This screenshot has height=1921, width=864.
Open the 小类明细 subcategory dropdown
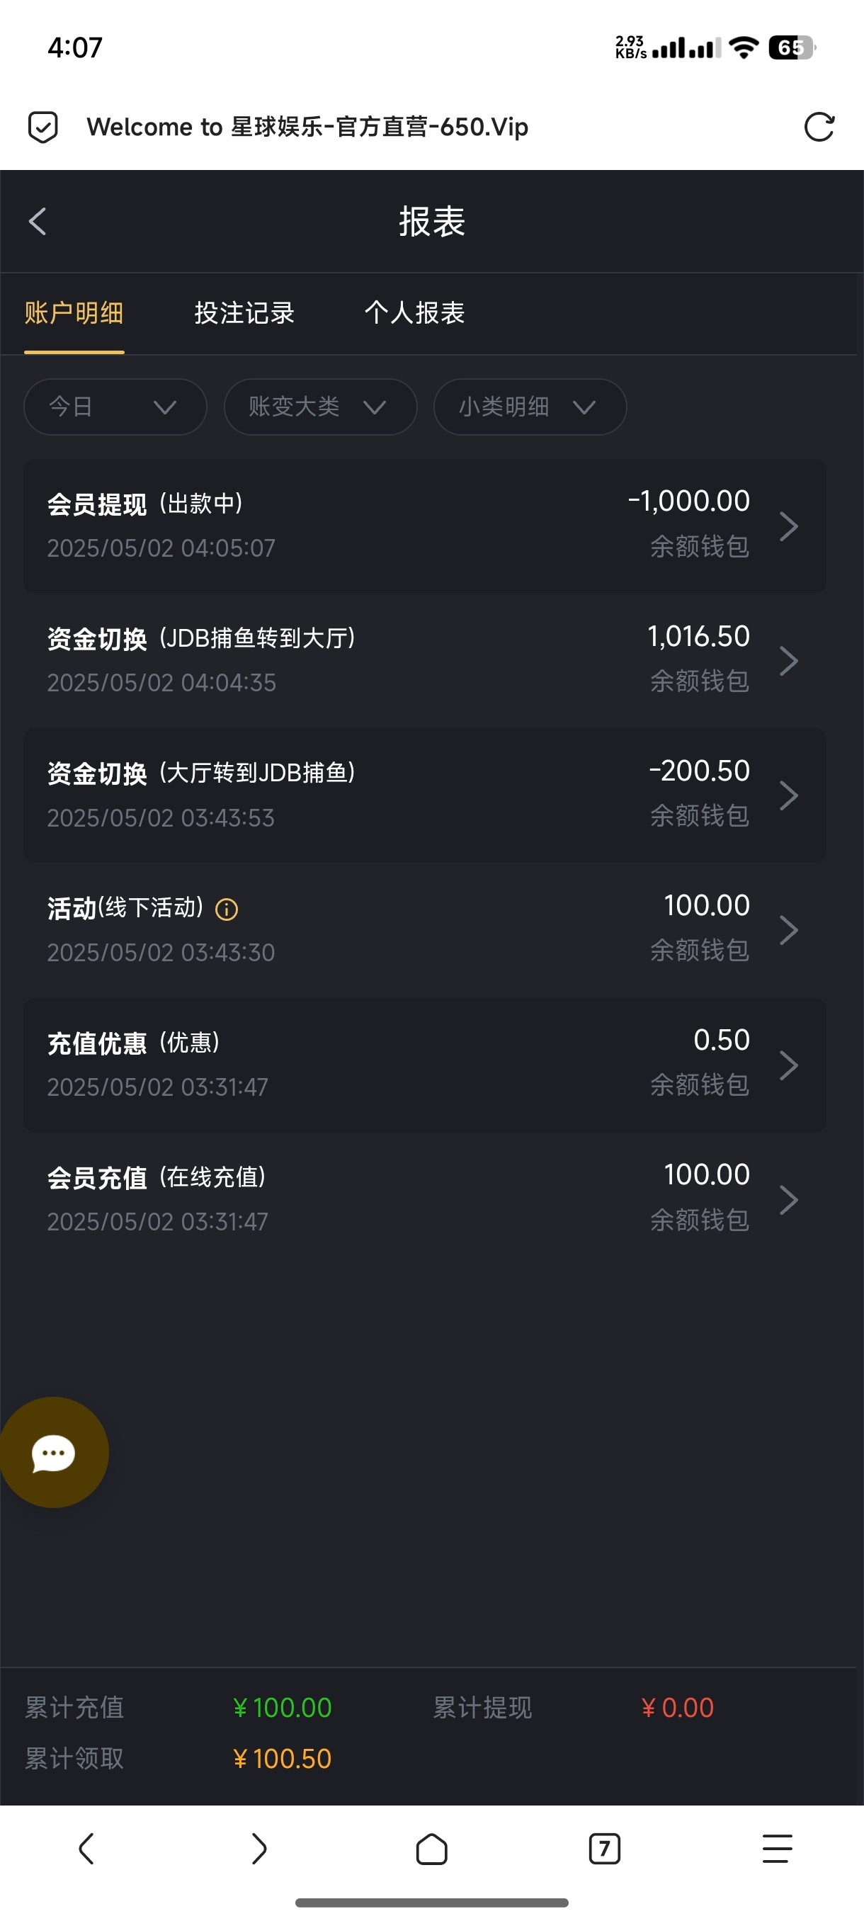(x=529, y=407)
